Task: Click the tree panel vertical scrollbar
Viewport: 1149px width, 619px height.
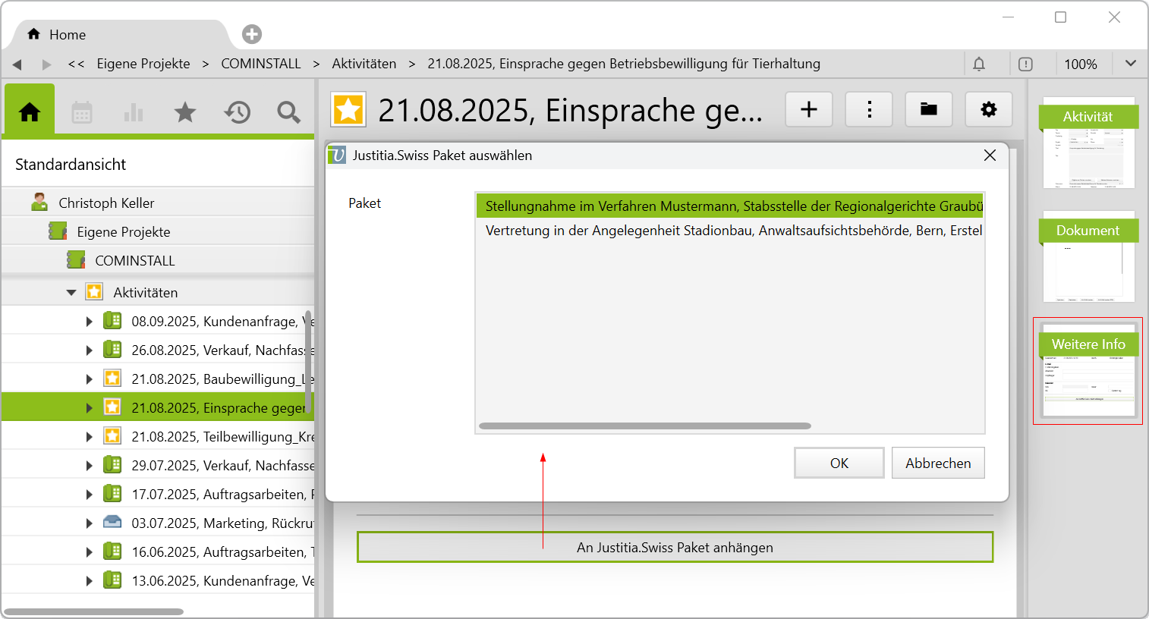Action: [x=308, y=360]
